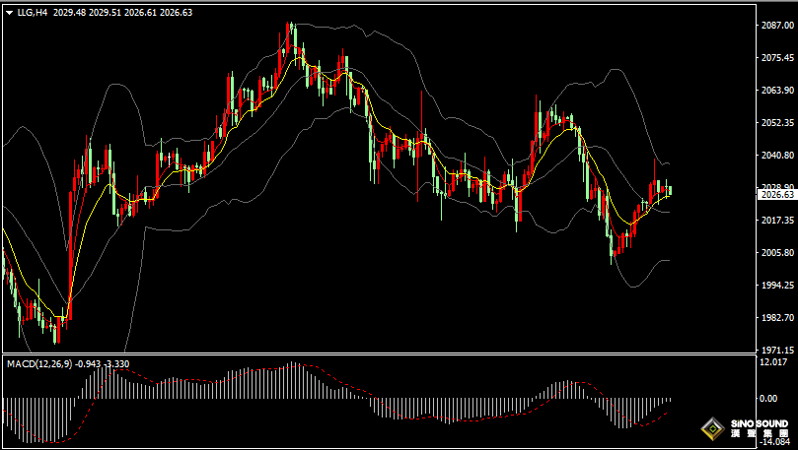Click the 2087.00 price axis label
This screenshot has height=450, width=798.
777,26
